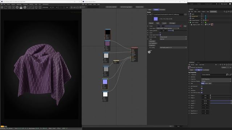Toggle Use UVW for Bump checkbox
The height and width of the screenshot is (130, 232).
point(202,92)
